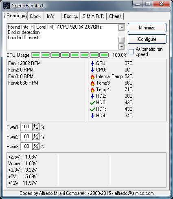Switch to the Exotics tab

pos(71,16)
